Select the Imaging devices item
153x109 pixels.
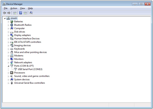coord(22,45)
